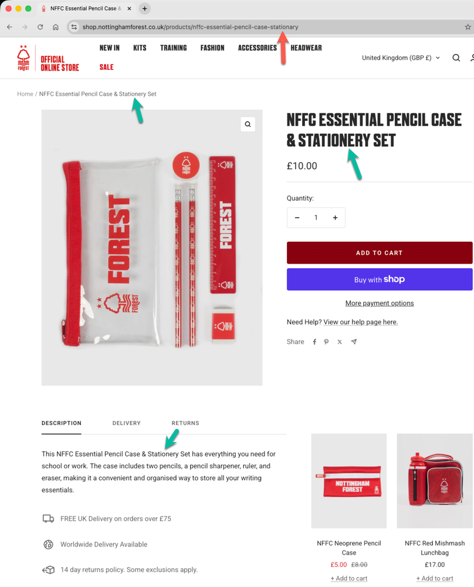Open United Kingdom (GBP £) currency dropdown
This screenshot has width=474, height=587.
(x=401, y=58)
